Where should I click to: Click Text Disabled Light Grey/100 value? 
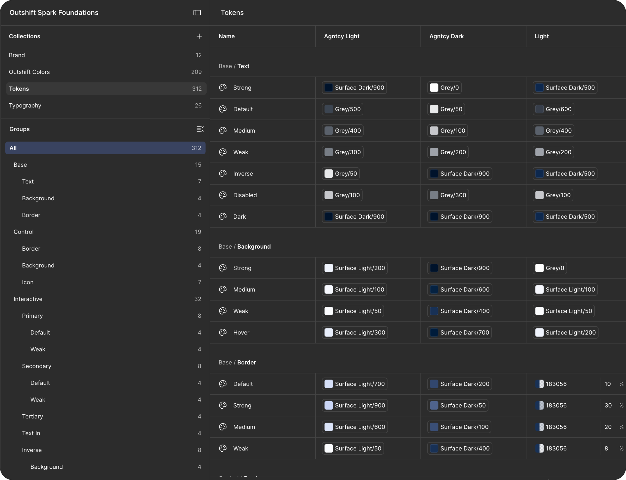(553, 195)
